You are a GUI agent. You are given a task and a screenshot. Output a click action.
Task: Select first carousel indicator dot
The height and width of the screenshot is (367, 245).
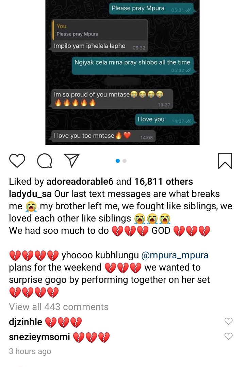tap(118, 161)
